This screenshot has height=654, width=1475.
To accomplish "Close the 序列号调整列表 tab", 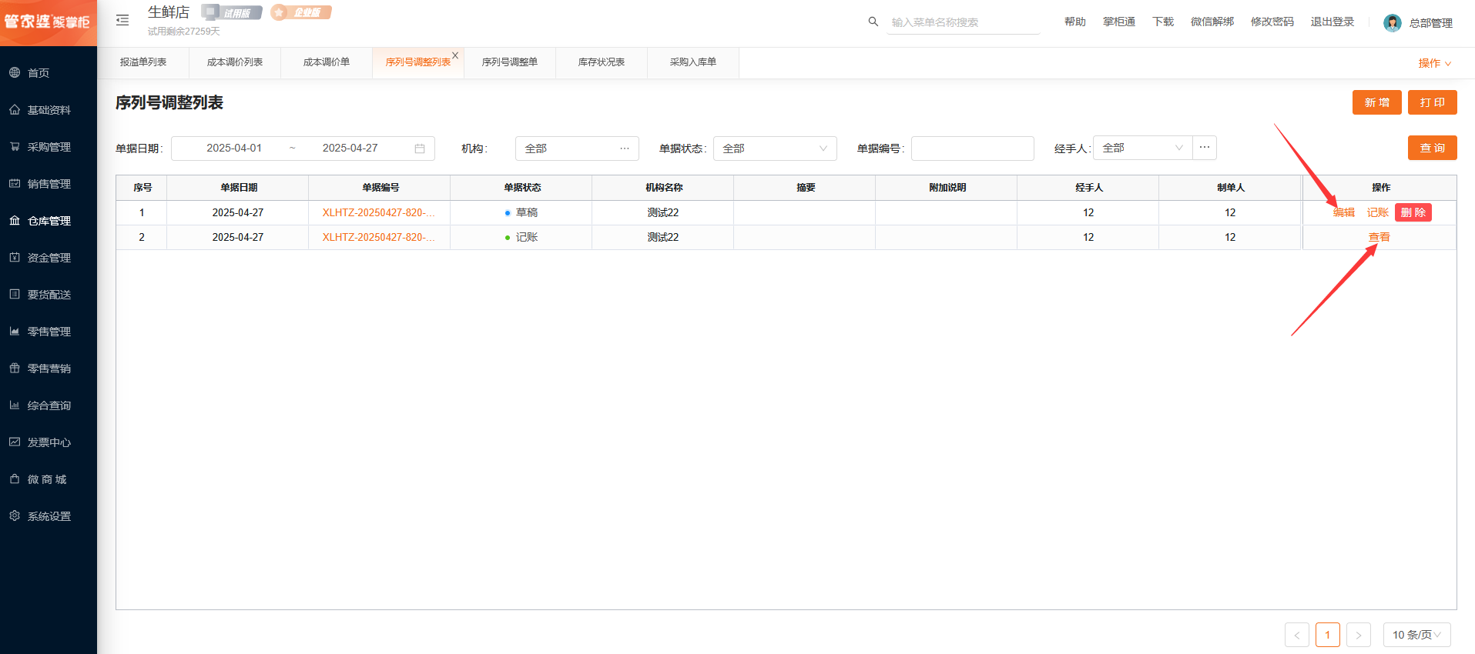I will 455,55.
